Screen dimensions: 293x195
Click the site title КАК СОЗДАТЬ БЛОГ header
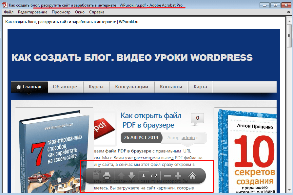pos(132,58)
